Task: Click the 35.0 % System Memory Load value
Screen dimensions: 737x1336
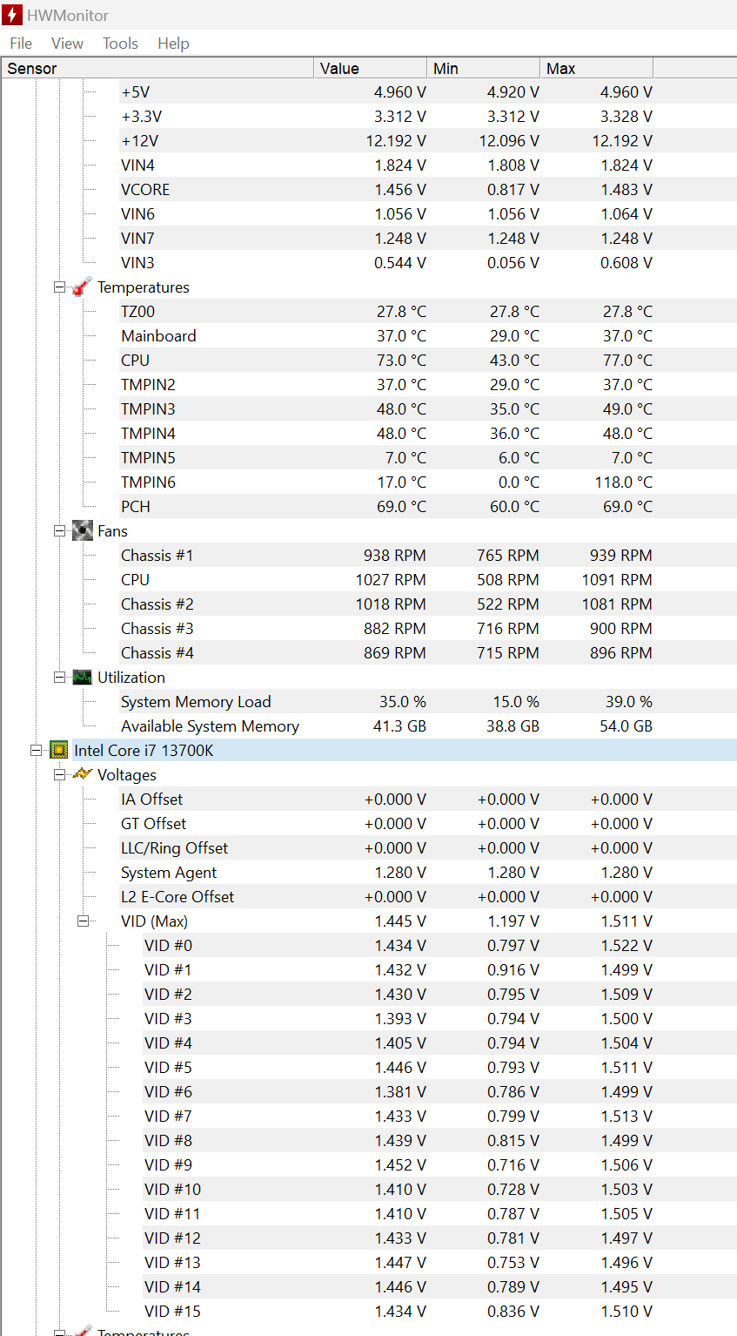Action: [402, 701]
